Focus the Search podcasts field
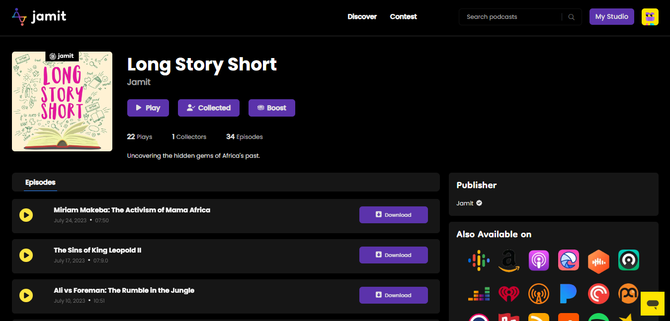Screen dimensions: 670x321 [x=512, y=17]
